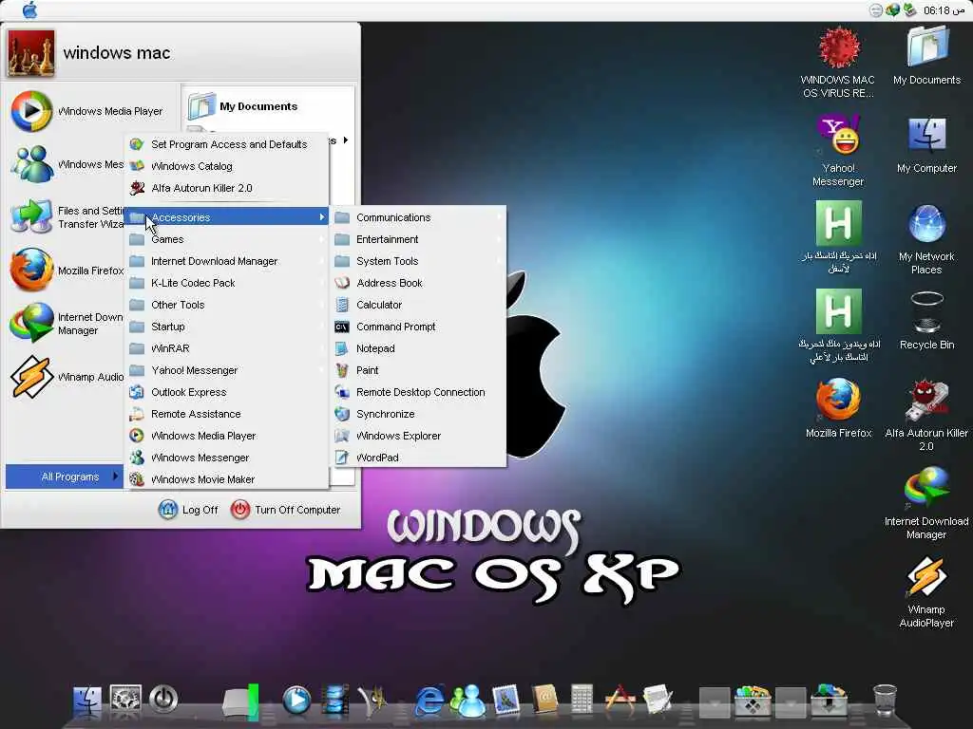Open Address Book in Accessories
Viewport: 973px width, 729px height.
click(419, 283)
